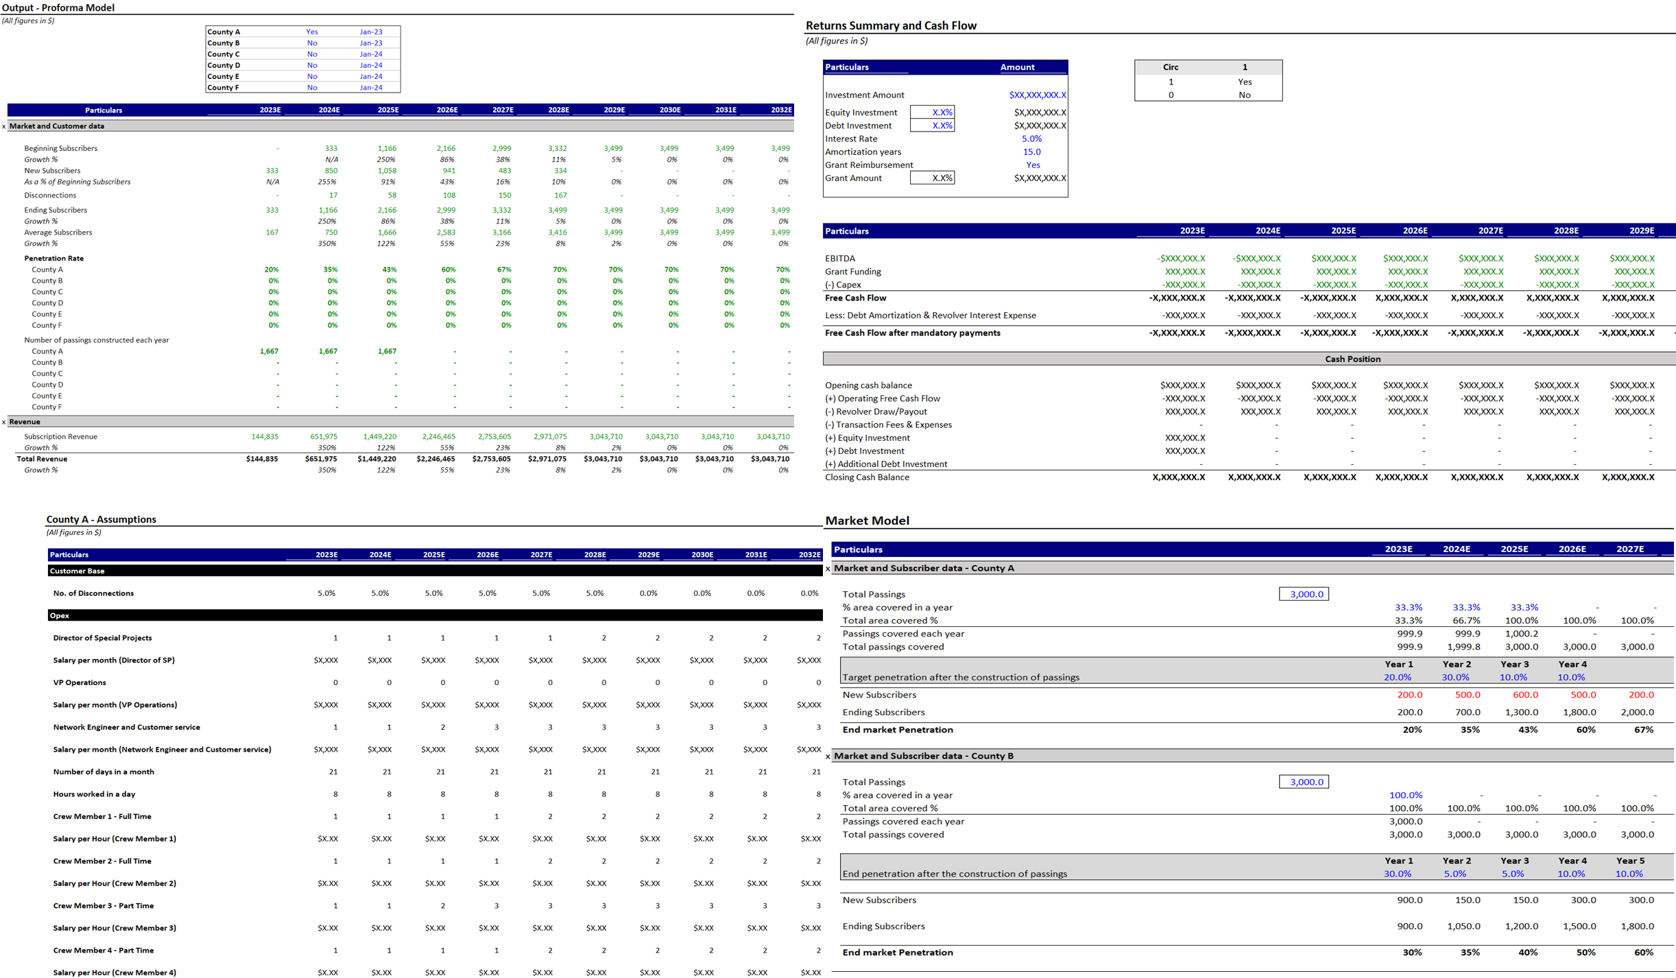The width and height of the screenshot is (1676, 978).
Task: Click the County A 'Yes' toggle cell
Action: [312, 32]
